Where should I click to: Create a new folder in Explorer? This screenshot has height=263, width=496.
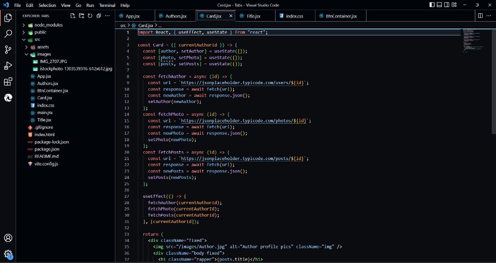tap(82, 16)
